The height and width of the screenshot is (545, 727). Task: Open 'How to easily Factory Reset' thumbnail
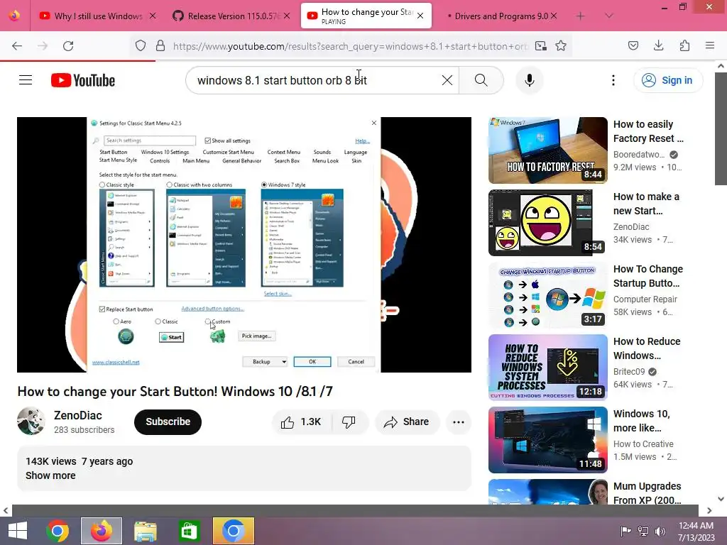[x=547, y=150]
